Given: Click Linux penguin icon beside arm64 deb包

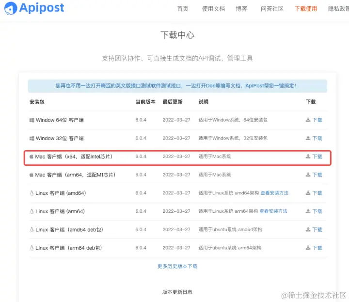Looking at the screenshot, I should coord(32,248).
